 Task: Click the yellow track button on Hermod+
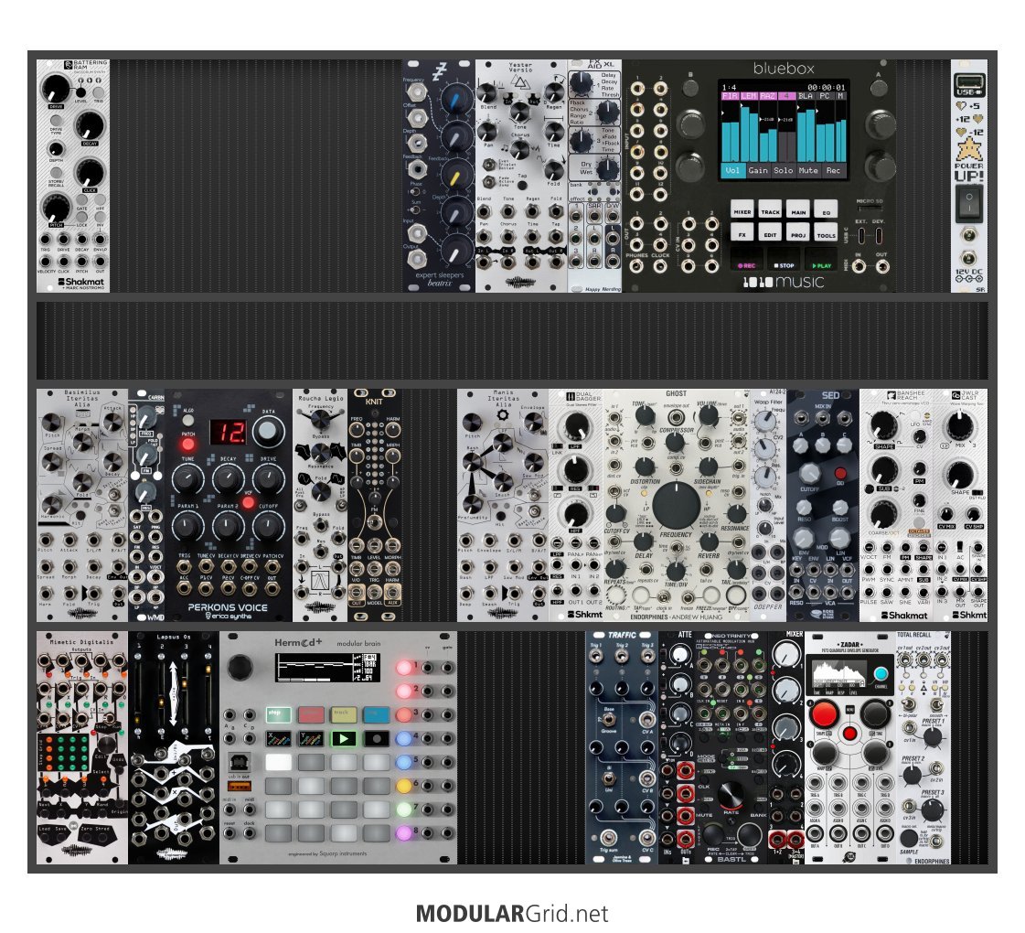[x=344, y=714]
